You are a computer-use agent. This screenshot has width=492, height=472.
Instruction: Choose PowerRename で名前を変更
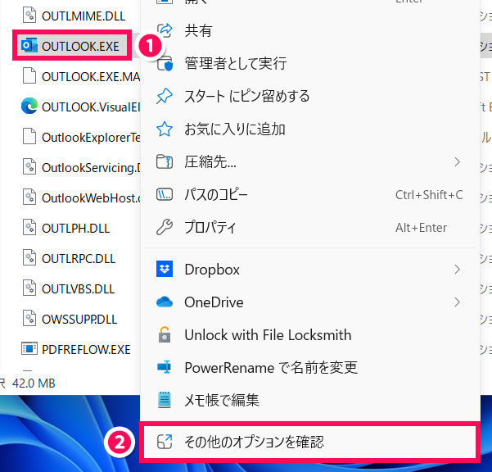click(310, 367)
